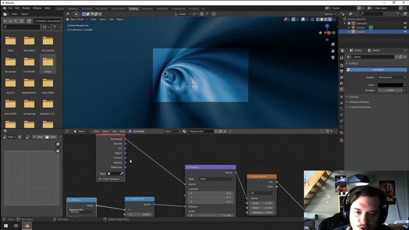Click the viewport pan hand icon

pos(333,51)
